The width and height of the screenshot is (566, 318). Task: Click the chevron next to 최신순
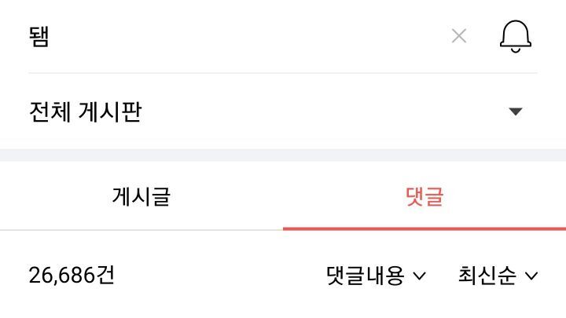point(531,276)
